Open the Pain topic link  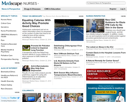[x=3, y=40]
